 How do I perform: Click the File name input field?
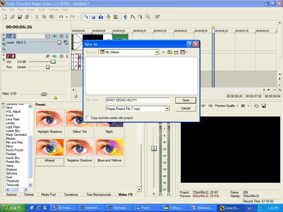[x=138, y=100]
